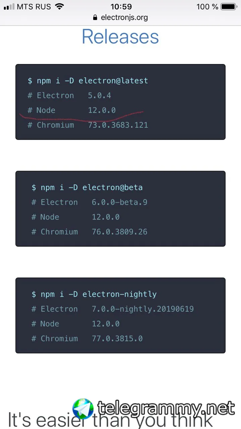
Task: Click the 7.0.0-nightly.20190619 version text
Action: pos(142,309)
